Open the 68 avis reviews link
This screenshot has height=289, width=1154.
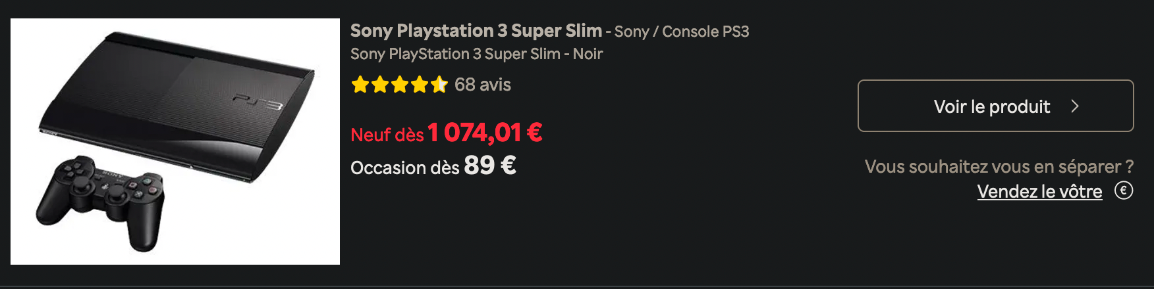(483, 85)
